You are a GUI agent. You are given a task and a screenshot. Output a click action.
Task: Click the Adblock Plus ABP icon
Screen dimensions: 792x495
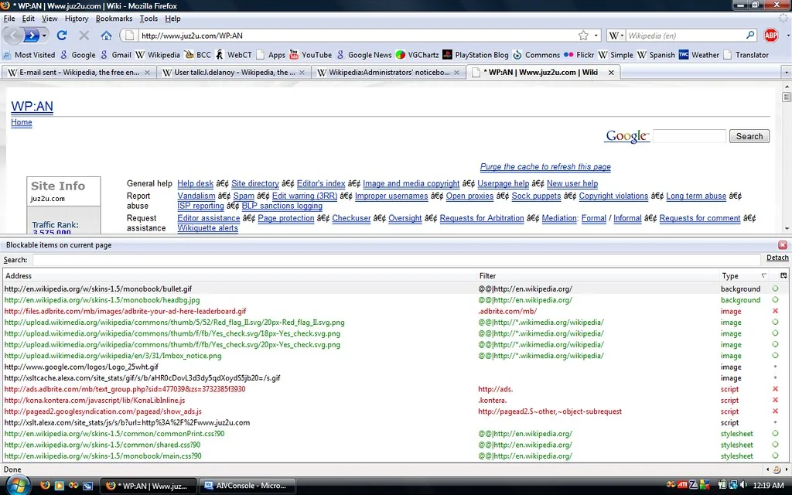(x=771, y=36)
